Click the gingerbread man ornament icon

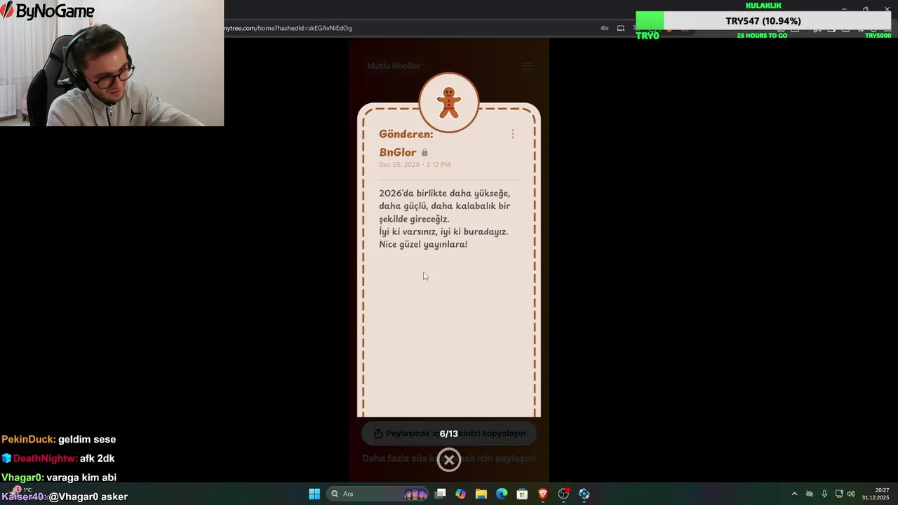pos(449,102)
